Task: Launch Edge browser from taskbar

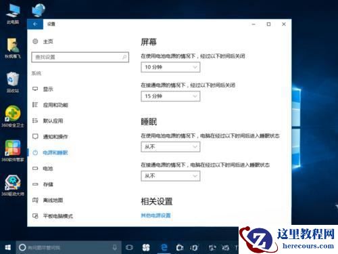Action: point(164,247)
